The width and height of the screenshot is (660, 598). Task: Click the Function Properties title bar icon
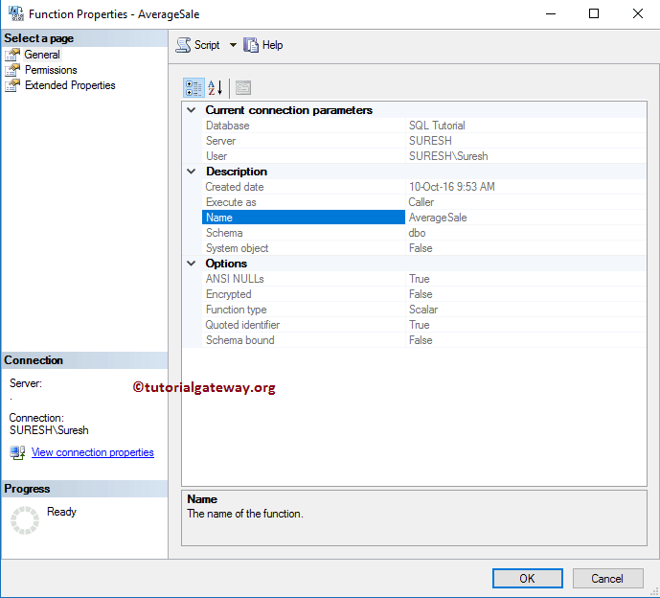pos(16,13)
